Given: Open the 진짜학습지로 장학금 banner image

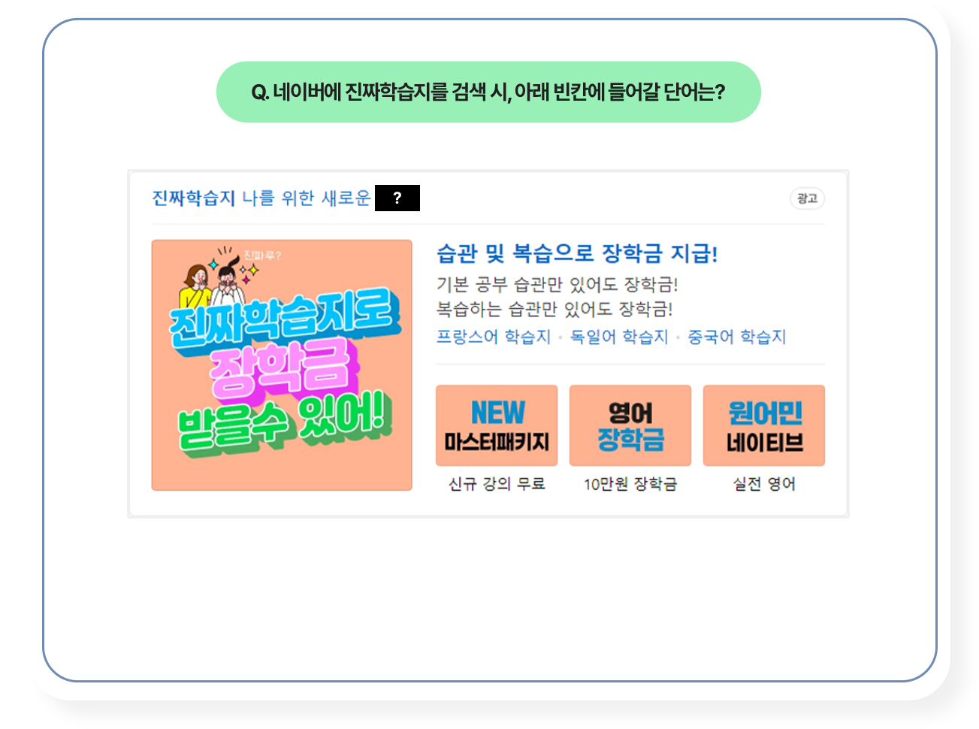Looking at the screenshot, I should coord(282,365).
